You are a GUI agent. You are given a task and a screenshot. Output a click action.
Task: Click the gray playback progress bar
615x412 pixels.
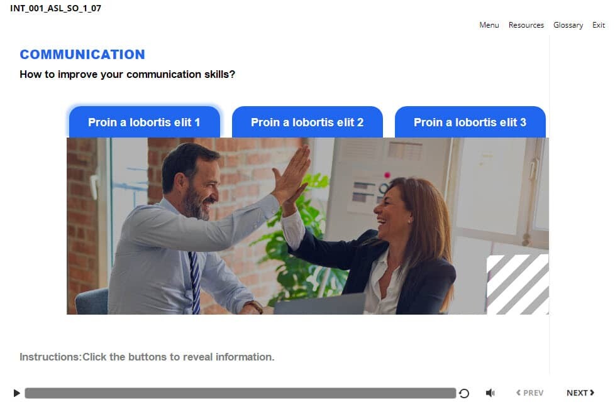pos(240,393)
